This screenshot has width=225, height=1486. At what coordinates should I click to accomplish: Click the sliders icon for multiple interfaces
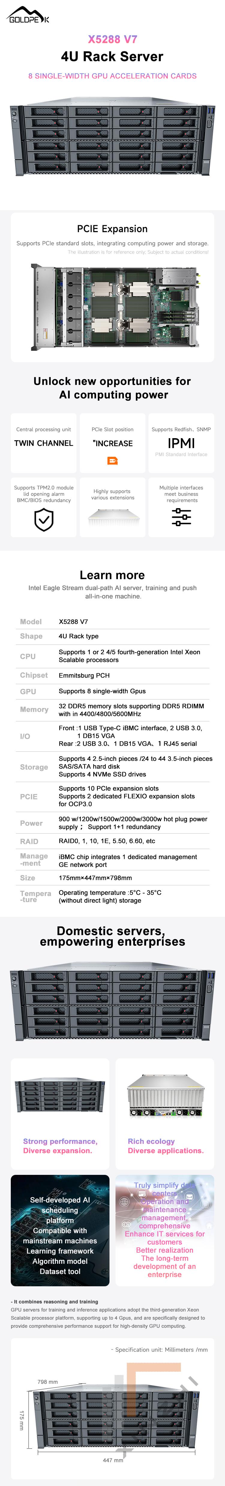coord(181,517)
